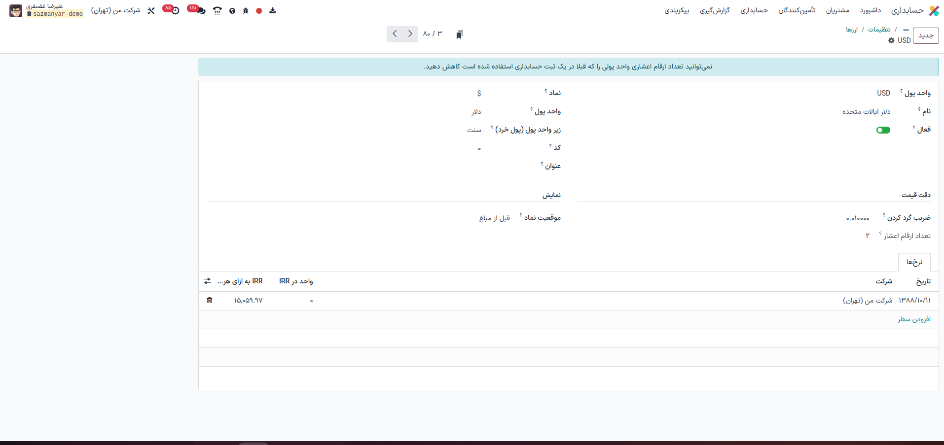Open the گزارش‌گیری (Reporting) menu

coord(715,10)
